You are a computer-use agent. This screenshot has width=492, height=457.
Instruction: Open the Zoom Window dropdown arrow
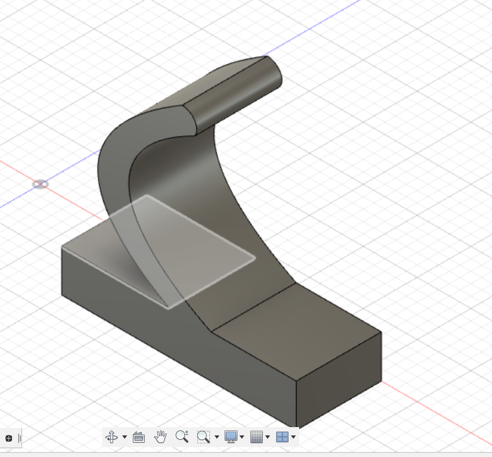click(x=216, y=437)
